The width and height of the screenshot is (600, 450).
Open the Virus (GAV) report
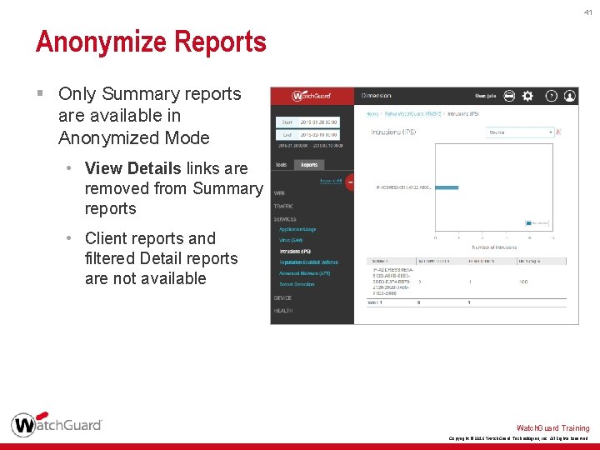tap(291, 240)
